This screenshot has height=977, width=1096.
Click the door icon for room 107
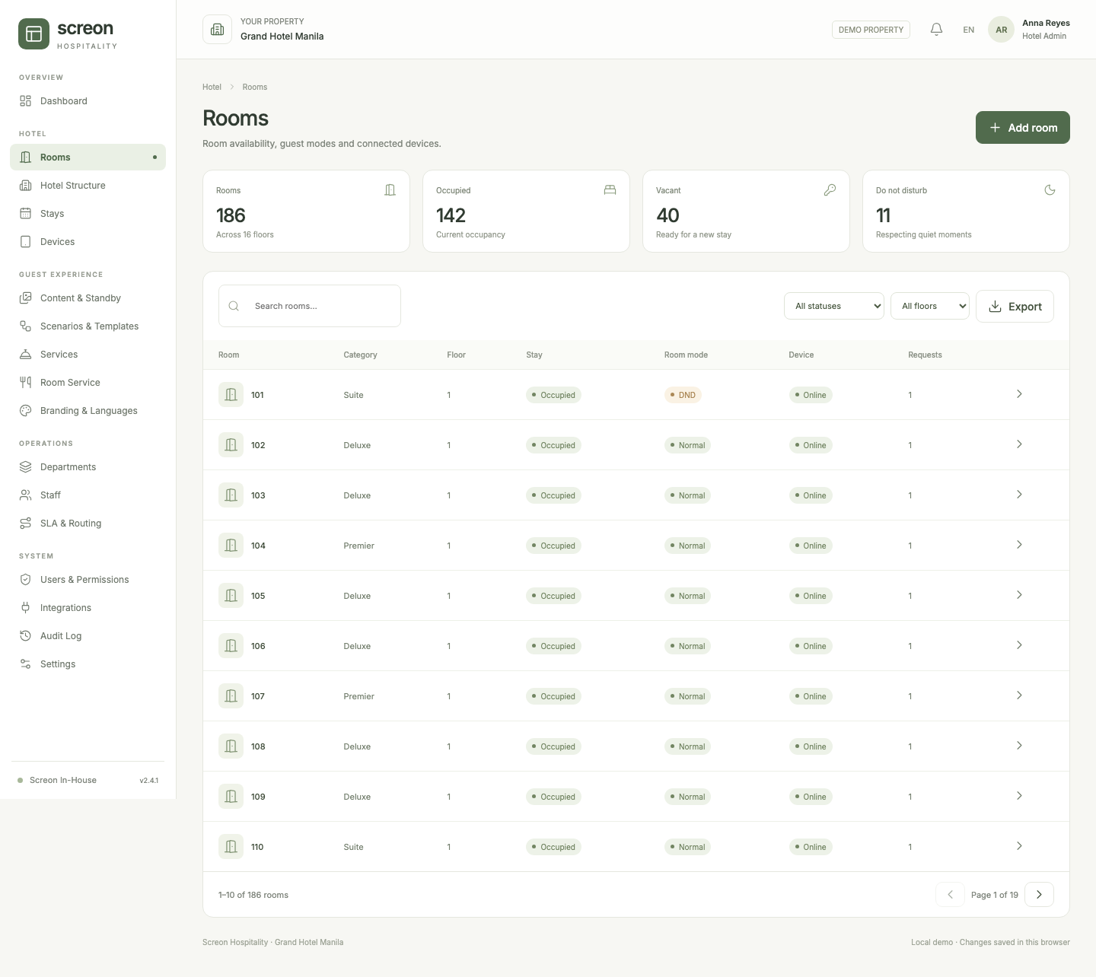point(231,696)
